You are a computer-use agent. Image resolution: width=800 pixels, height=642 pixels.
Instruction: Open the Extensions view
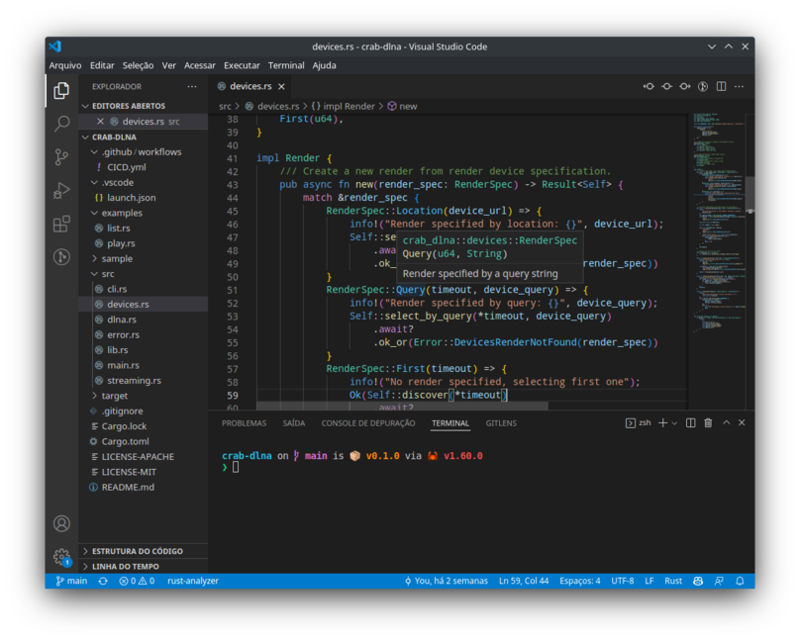(x=61, y=224)
